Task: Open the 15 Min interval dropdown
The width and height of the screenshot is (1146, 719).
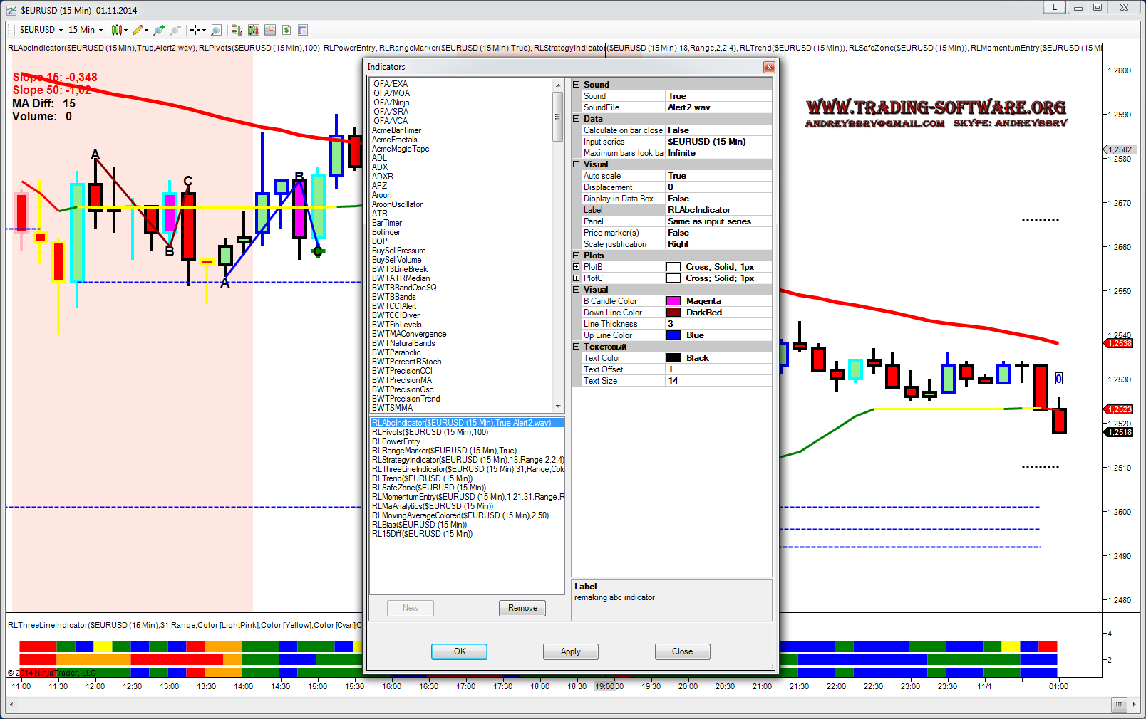Action: (x=85, y=30)
